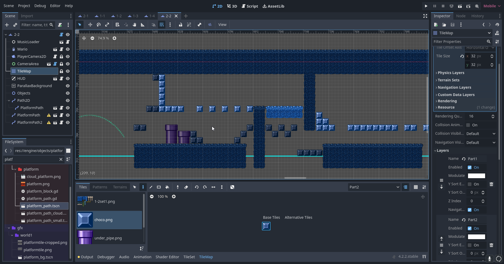Flip the tile vertically
504x264 pixels.
222,187
